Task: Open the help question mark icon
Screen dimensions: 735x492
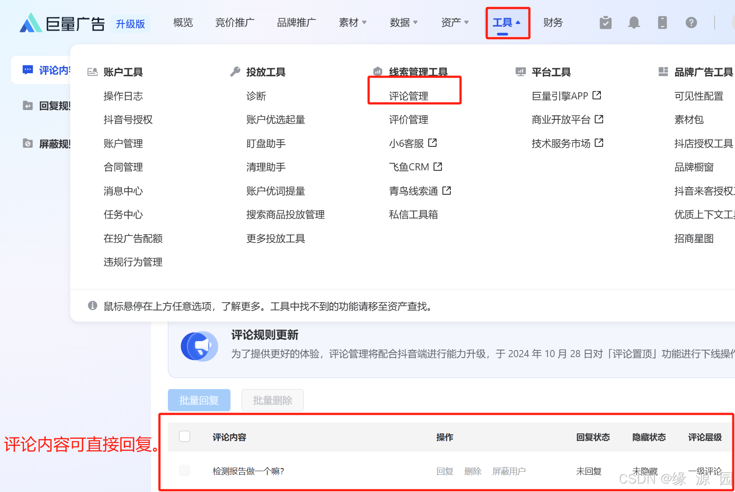Action: tap(691, 23)
